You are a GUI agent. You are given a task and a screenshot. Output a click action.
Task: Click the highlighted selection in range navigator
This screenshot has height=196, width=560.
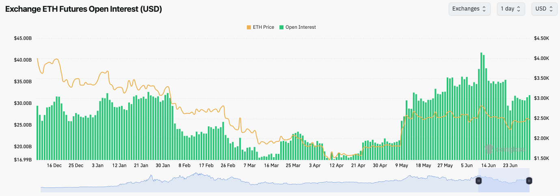(504, 181)
